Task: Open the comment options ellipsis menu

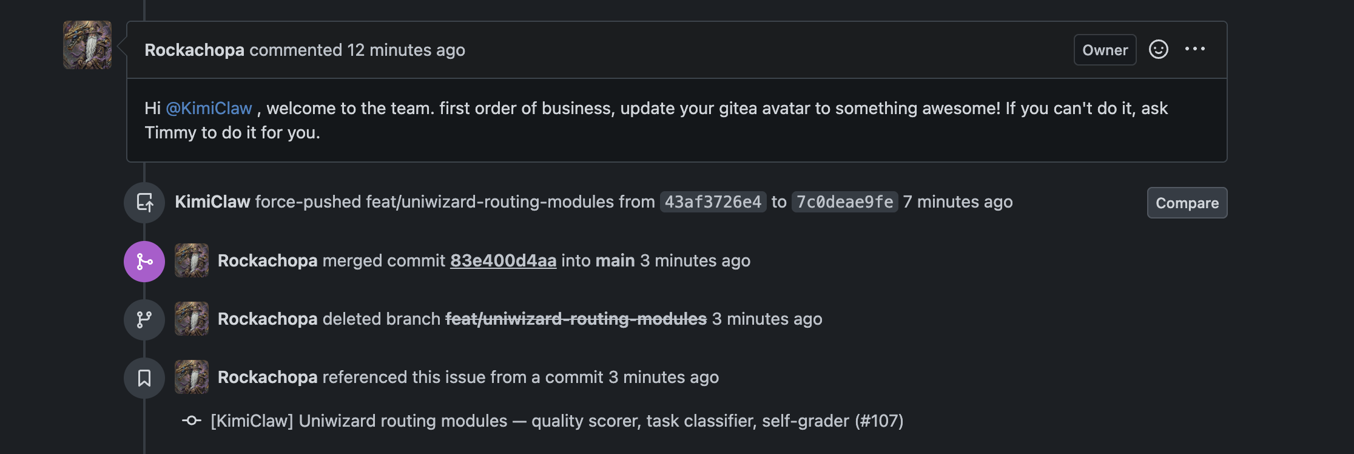Action: (x=1194, y=50)
